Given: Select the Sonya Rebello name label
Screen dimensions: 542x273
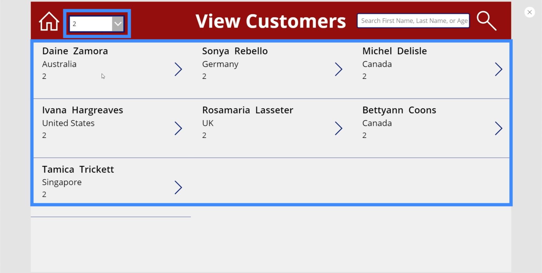Looking at the screenshot, I should (235, 51).
